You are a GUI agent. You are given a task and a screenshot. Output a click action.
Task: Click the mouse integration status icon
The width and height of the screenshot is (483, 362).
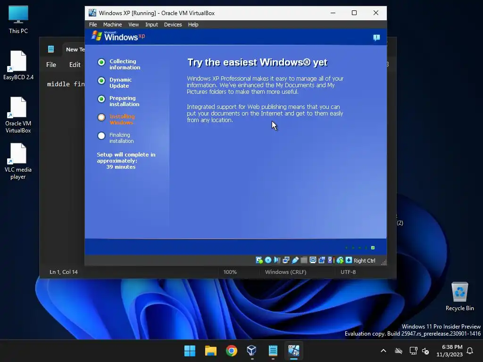tap(340, 260)
